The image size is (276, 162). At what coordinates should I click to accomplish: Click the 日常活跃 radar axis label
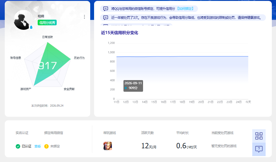coord(47,37)
